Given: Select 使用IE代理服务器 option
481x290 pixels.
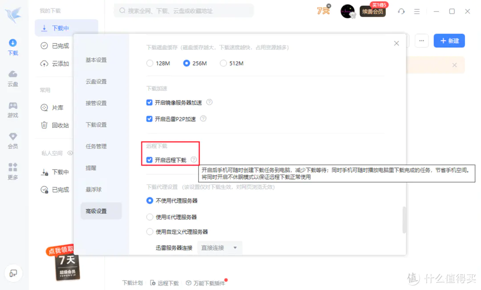Looking at the screenshot, I should [x=171, y=217].
